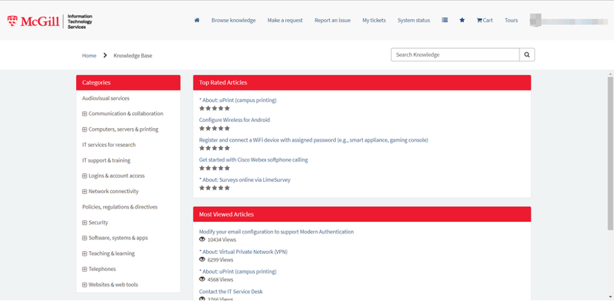Click the page vertical scrollbar
Screen dimensions: 614x301
[610, 153]
